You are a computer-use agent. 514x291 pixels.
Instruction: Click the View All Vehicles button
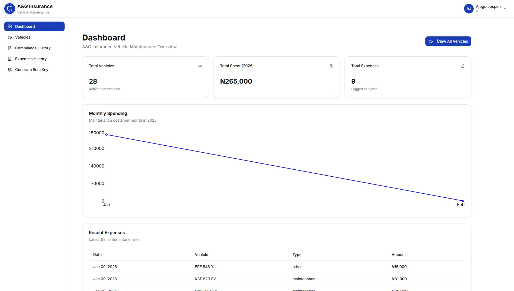448,41
